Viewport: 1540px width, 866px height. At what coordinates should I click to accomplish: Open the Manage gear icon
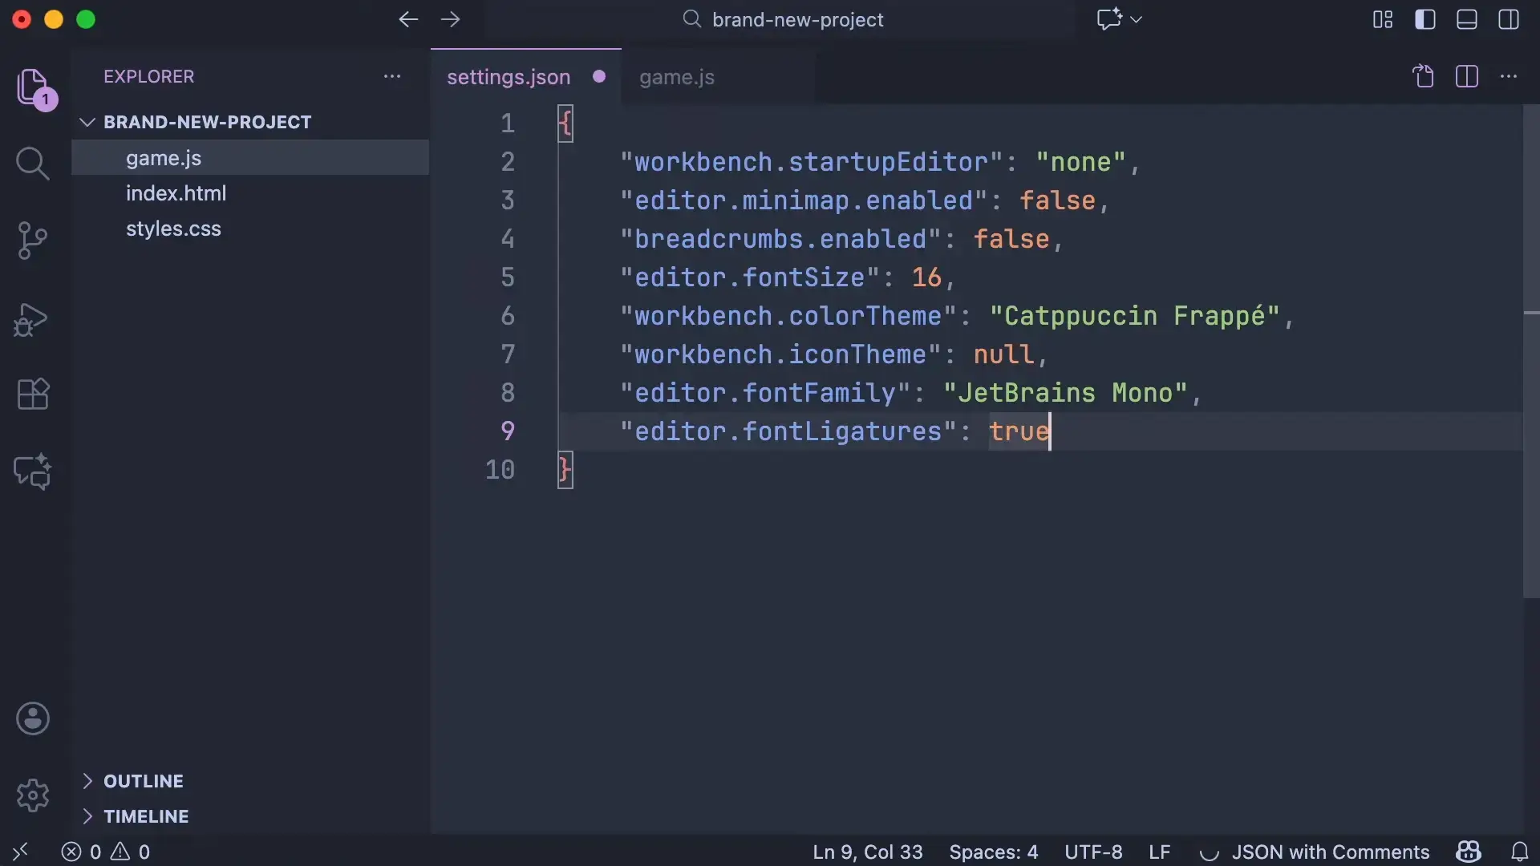(x=32, y=795)
